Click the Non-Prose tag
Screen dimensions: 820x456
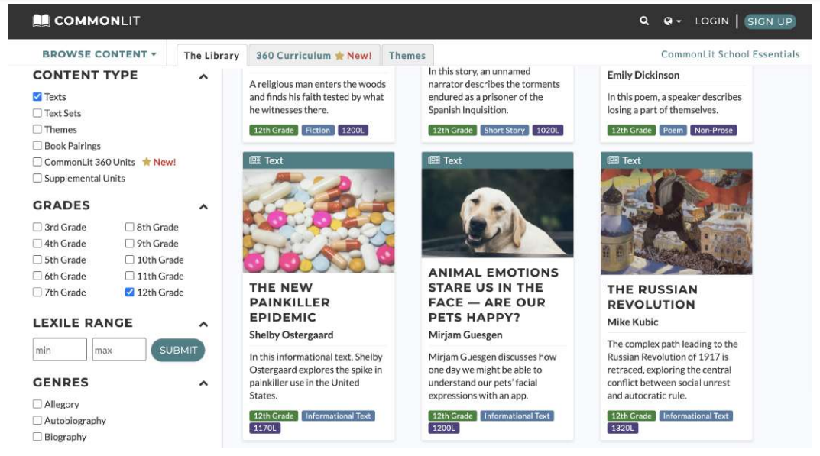pos(713,130)
